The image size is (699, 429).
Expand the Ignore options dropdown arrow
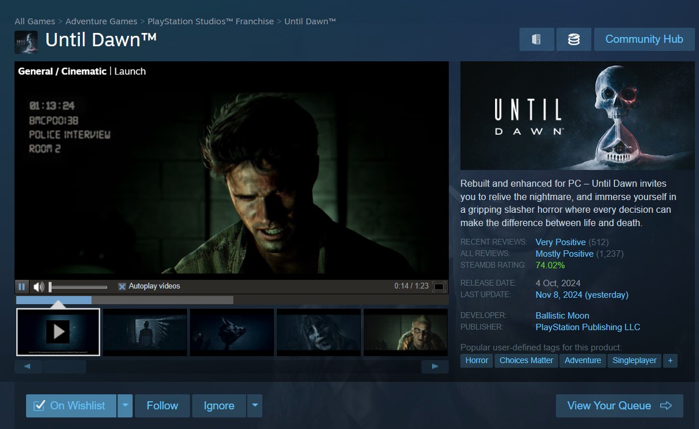(255, 406)
